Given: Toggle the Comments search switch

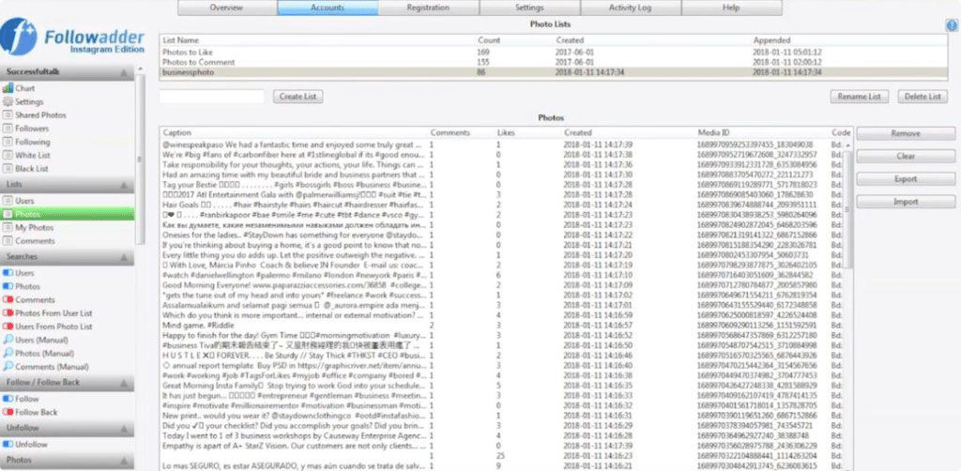Looking at the screenshot, I should (8, 300).
